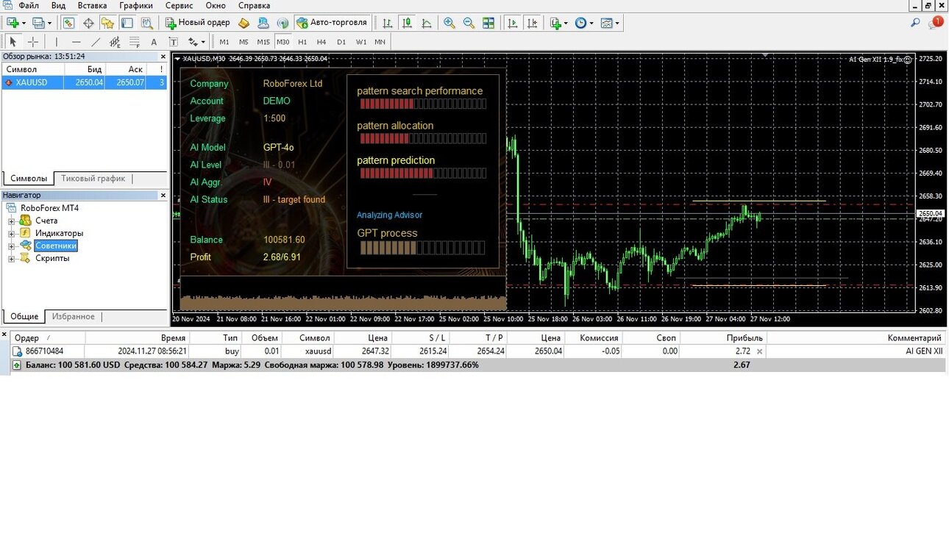Switch chart to candlesticks mode
Viewport: 949px width, 533px height.
click(407, 23)
